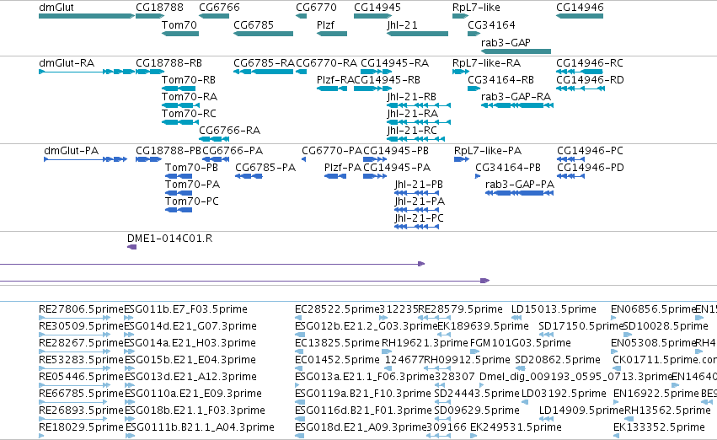Image resolution: width=717 pixels, height=440 pixels.
Task: Select the CG6770-RA transcript label
Action: (x=327, y=62)
